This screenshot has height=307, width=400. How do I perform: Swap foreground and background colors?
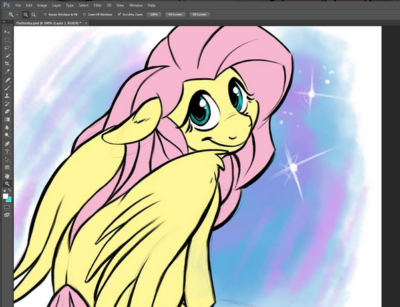(9, 190)
